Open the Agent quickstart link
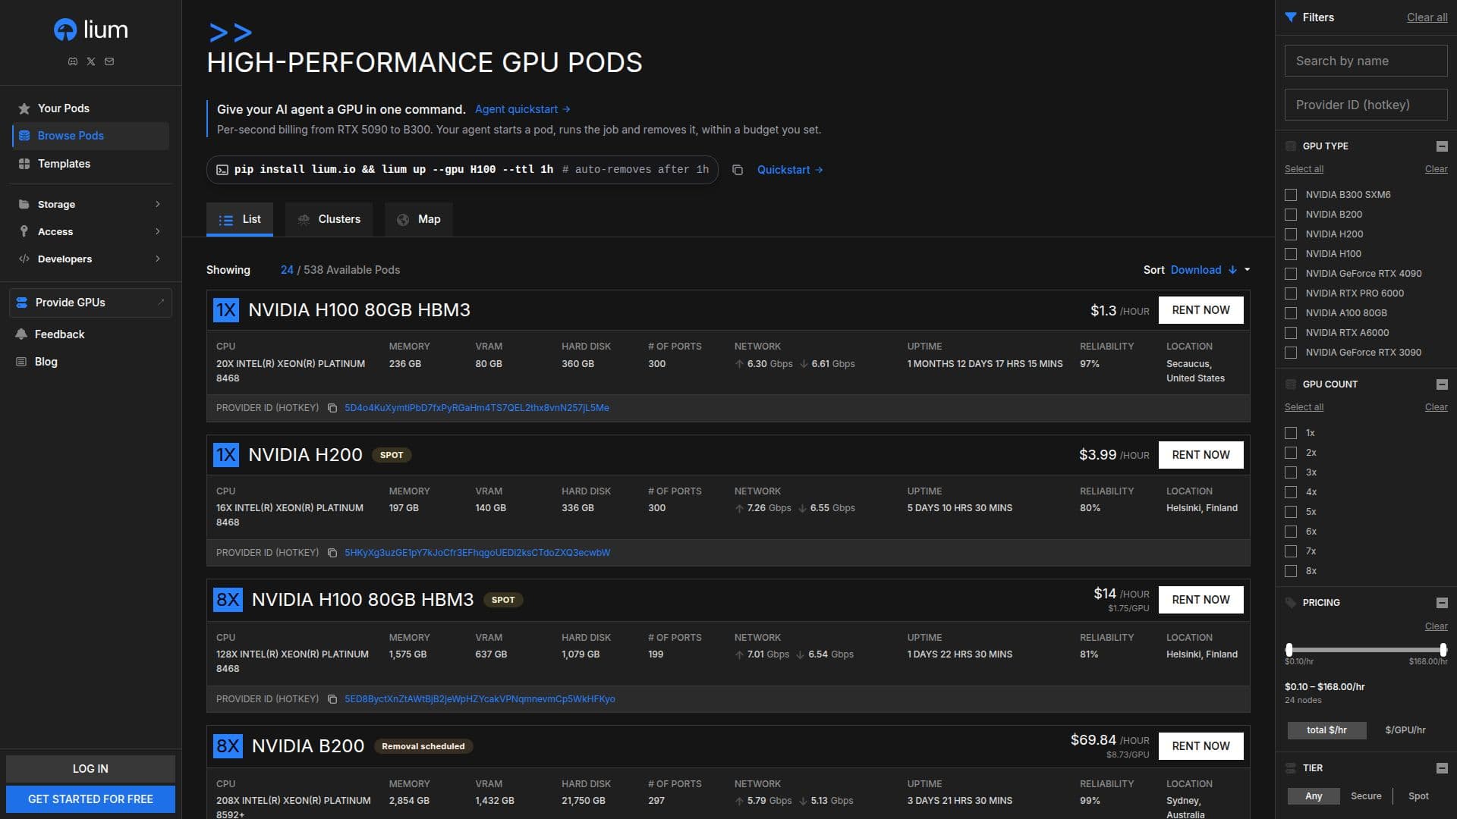The width and height of the screenshot is (1457, 819). tap(522, 109)
